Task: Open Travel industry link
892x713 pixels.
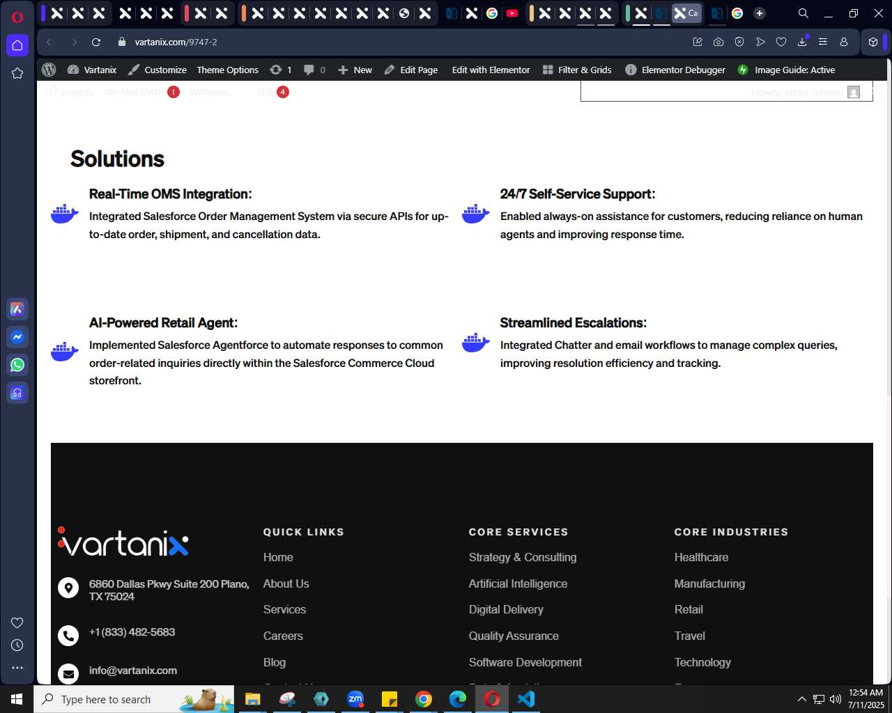Action: 690,636
